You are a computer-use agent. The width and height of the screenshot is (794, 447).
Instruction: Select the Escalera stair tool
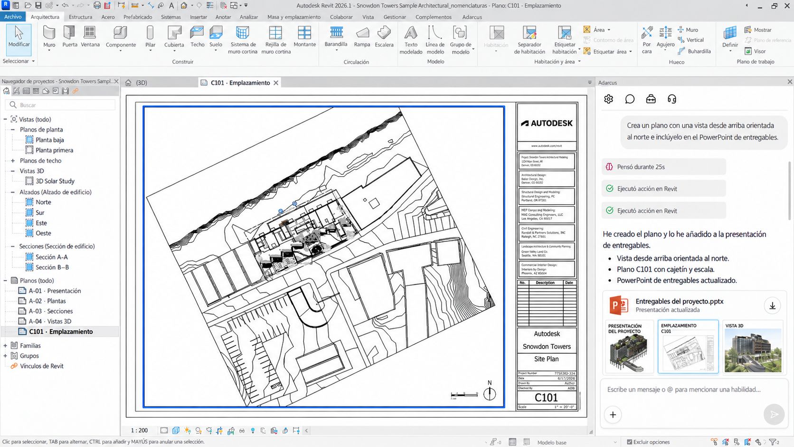click(384, 37)
